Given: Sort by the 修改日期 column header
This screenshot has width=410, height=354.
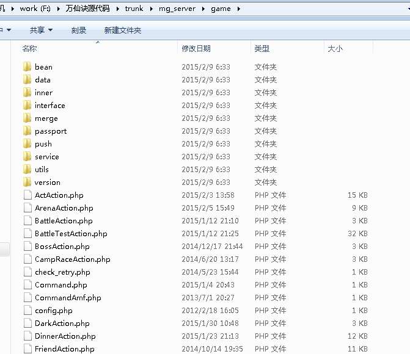Looking at the screenshot, I should (196, 49).
